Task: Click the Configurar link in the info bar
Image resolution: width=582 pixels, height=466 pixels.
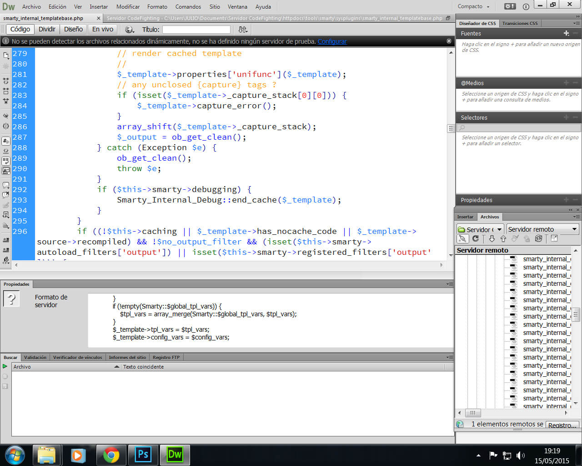Action: pos(332,41)
